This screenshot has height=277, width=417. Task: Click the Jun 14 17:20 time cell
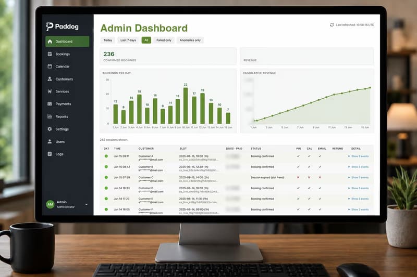point(121,199)
